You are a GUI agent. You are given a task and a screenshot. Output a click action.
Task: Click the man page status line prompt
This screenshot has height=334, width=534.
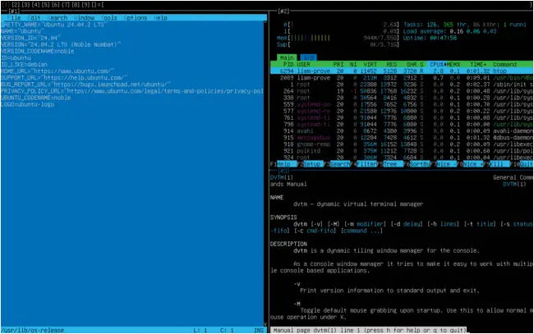369,330
